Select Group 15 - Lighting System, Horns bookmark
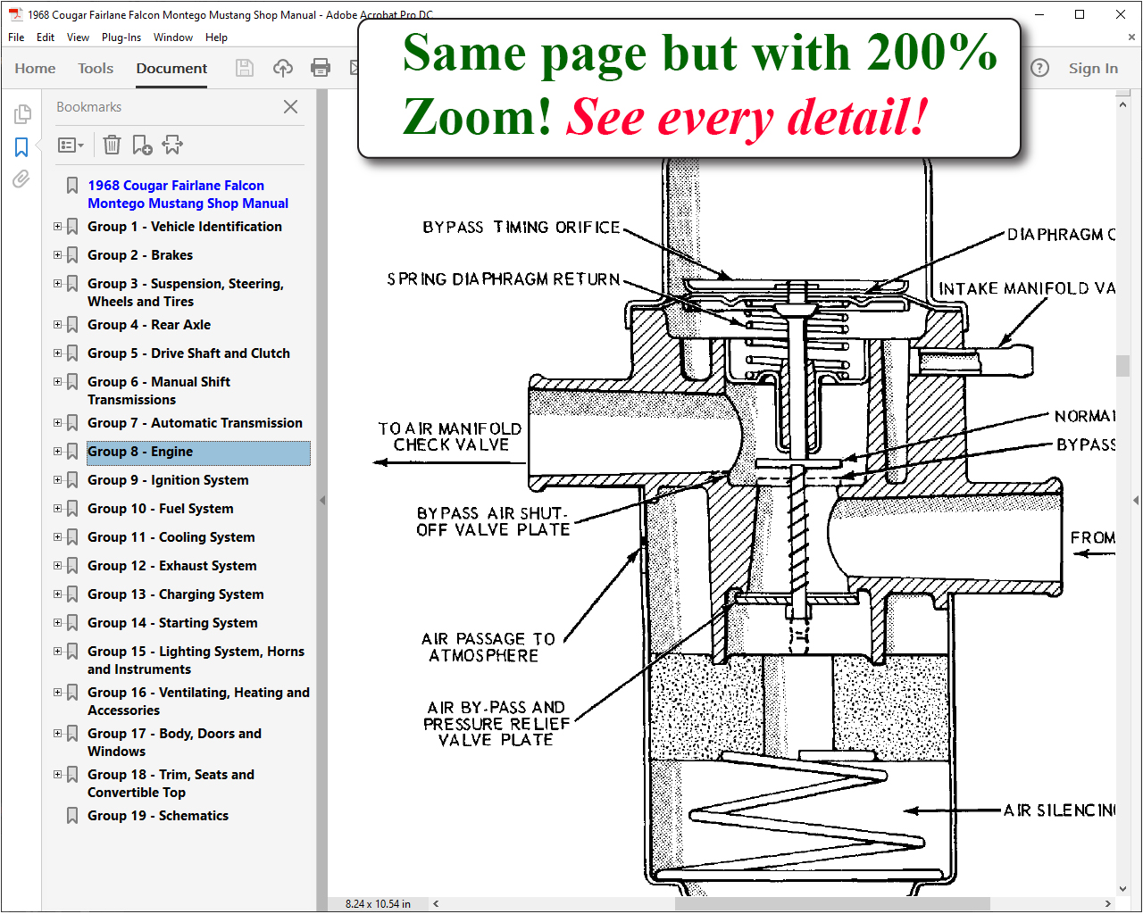Viewport: 1143px width, 914px height. 196,661
